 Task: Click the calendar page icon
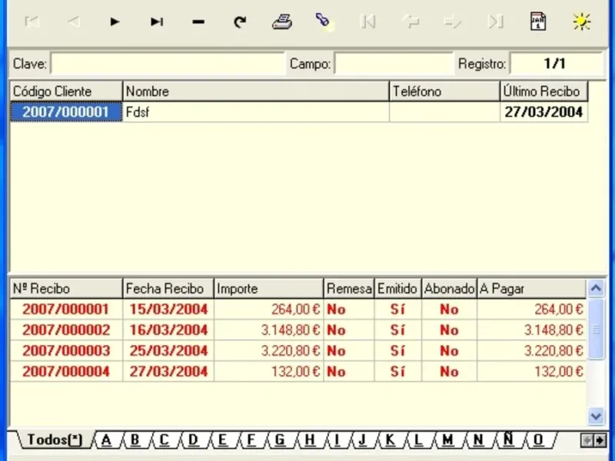(x=538, y=22)
